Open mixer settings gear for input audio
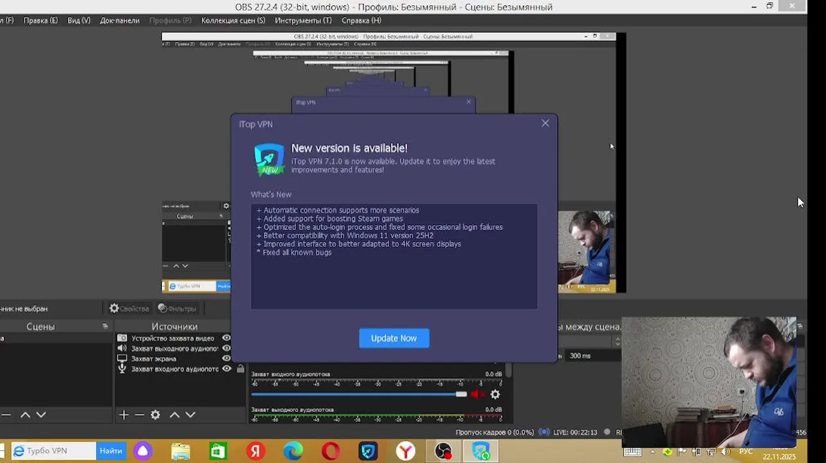 [495, 394]
